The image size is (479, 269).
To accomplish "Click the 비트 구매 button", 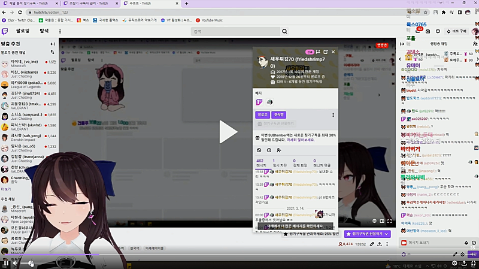I will (456, 31).
